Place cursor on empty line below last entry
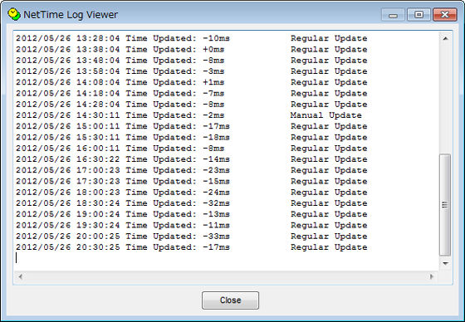Screen dimensions: 465x322 click(x=225, y=258)
